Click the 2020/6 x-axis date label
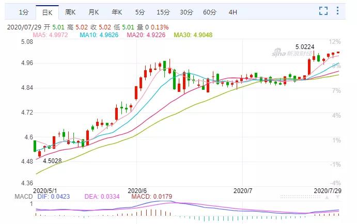This screenshot has width=357, height=224. tap(137, 190)
